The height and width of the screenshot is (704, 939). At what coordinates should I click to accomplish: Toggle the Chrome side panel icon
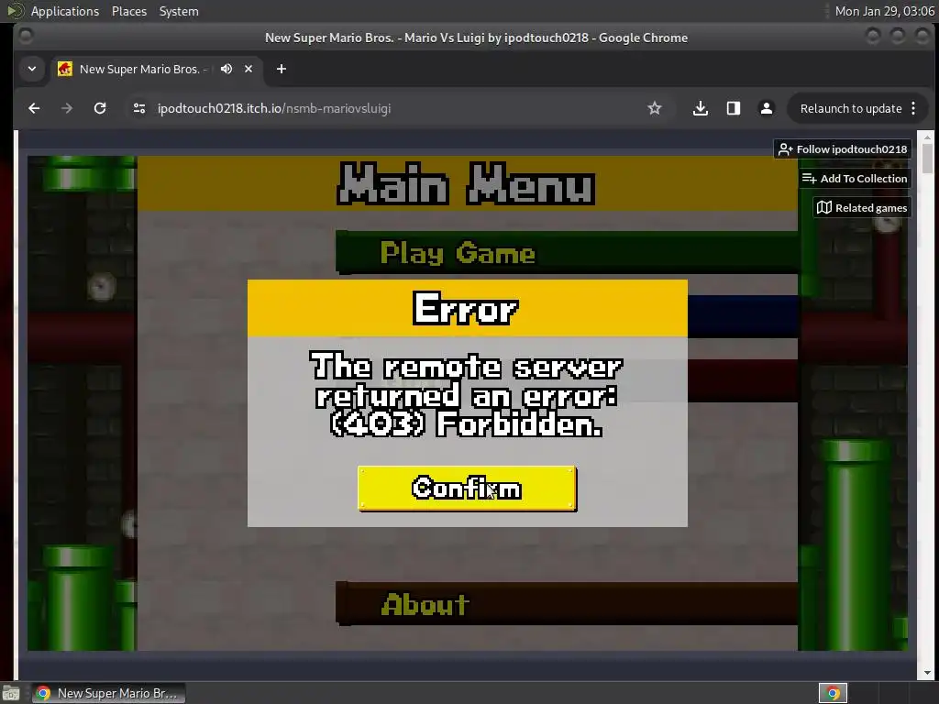[x=733, y=108]
